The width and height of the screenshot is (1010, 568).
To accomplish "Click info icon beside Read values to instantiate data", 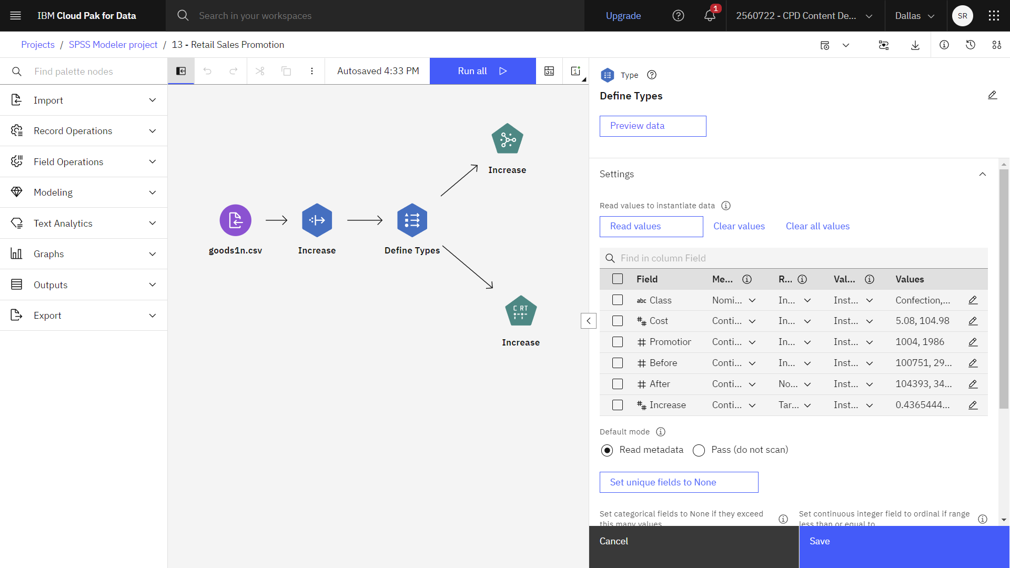I will coord(726,206).
